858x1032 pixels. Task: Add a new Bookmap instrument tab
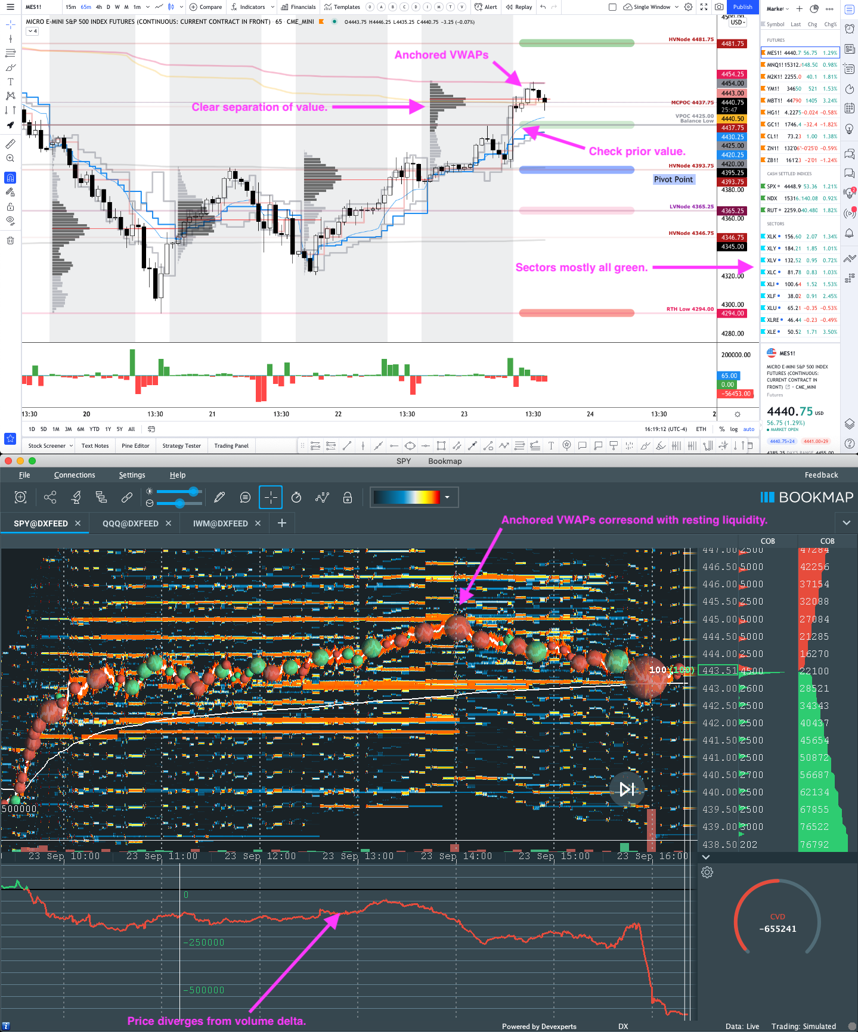(282, 523)
